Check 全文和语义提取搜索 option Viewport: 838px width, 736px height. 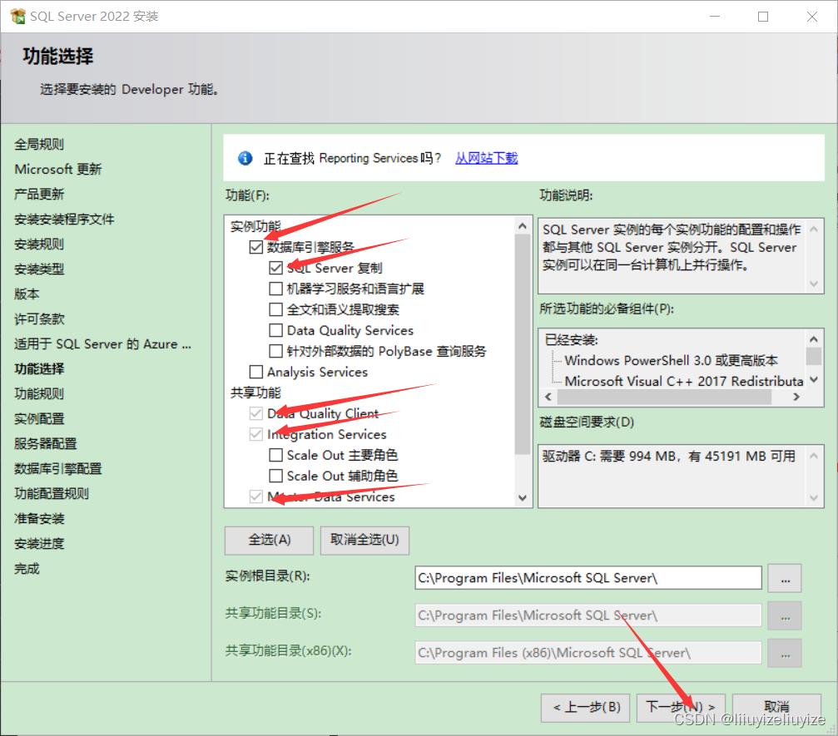pyautogui.click(x=275, y=309)
